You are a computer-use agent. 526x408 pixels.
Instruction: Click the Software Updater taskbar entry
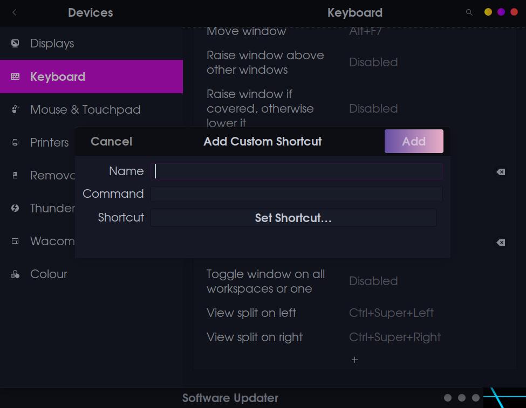tap(230, 398)
